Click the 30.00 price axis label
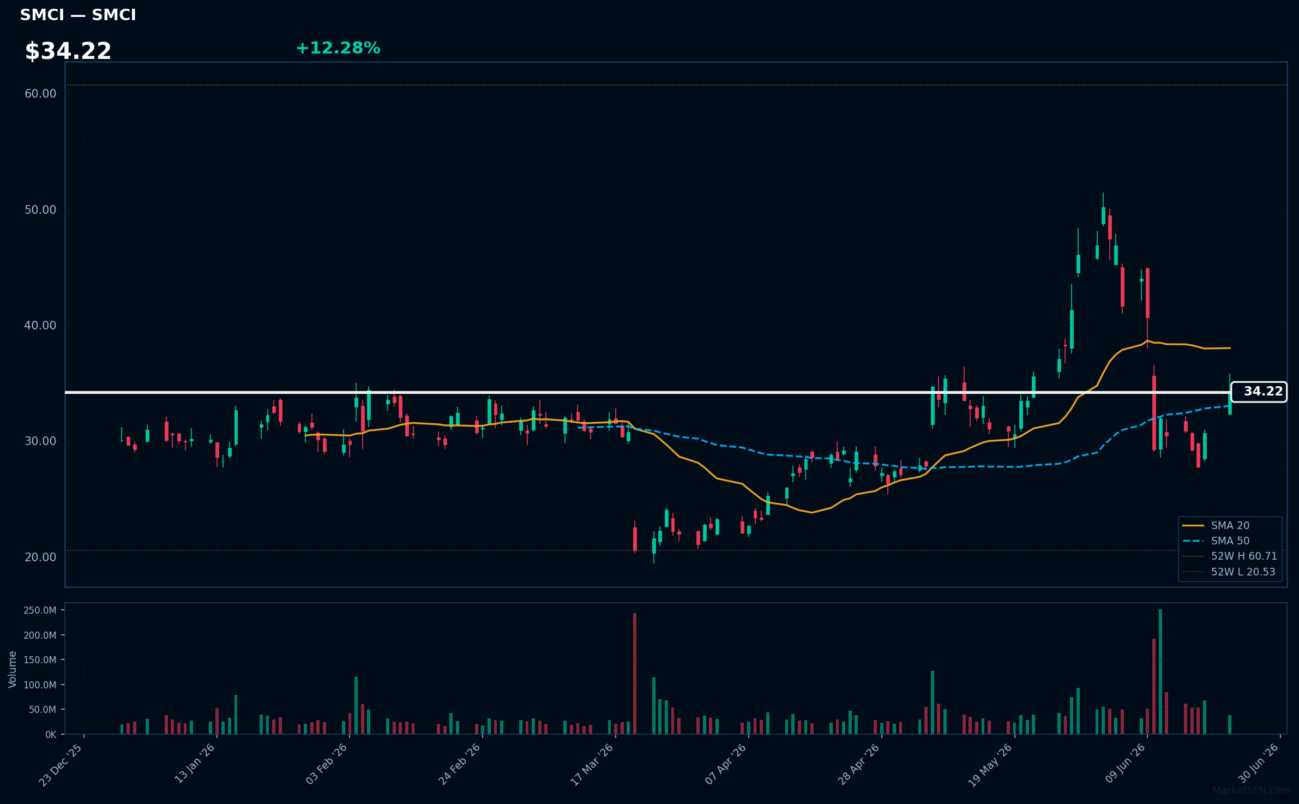Viewport: 1299px width, 804px height. 40,441
